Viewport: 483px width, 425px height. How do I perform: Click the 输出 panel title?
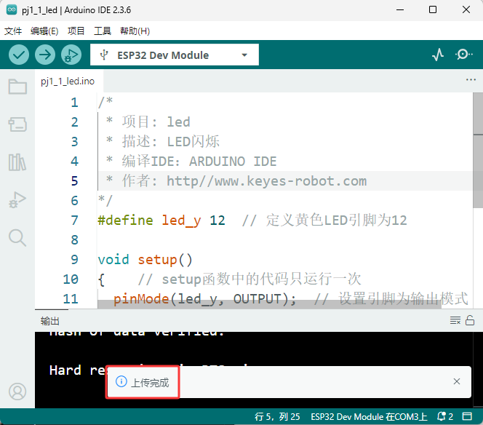point(49,321)
